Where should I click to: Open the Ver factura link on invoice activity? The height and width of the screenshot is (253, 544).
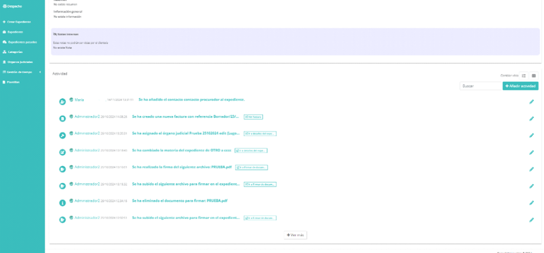[253, 117]
